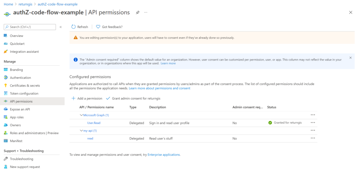
Task: Collapse the Microsoft Graph permissions group
Action: (x=81, y=115)
